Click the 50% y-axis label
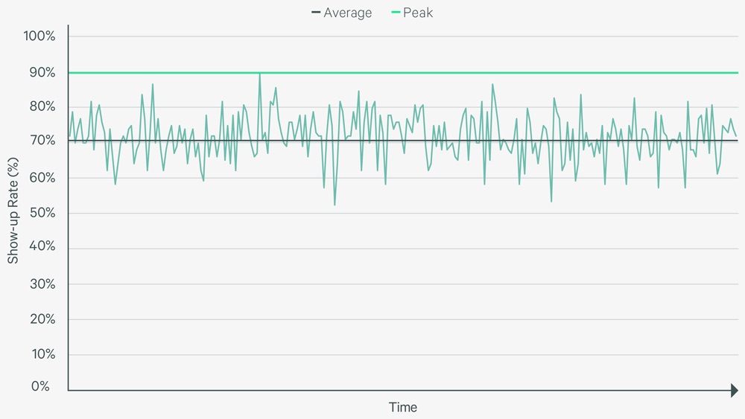 42,213
